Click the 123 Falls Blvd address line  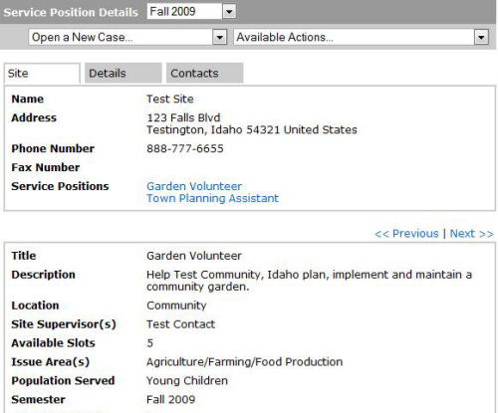click(x=183, y=117)
